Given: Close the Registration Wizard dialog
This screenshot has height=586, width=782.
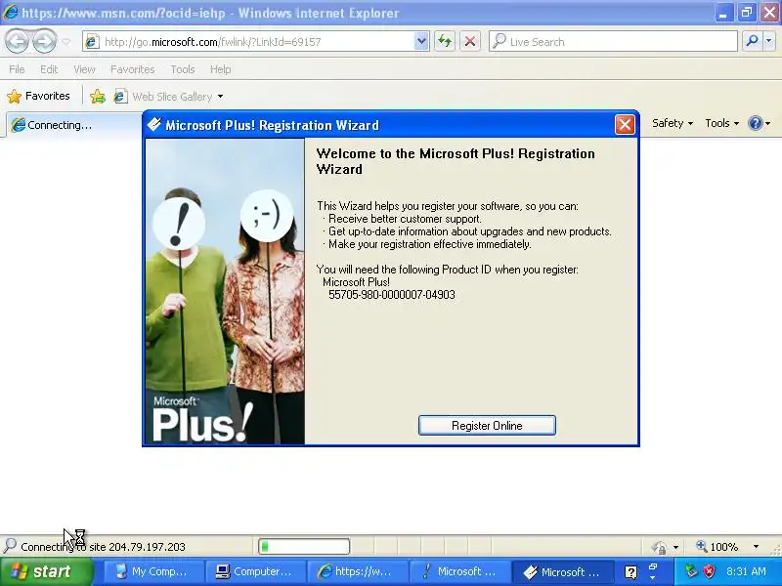Looking at the screenshot, I should [625, 125].
